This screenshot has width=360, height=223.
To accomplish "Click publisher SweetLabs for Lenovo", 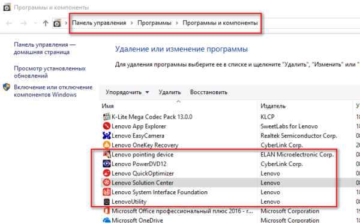I will click(289, 126).
